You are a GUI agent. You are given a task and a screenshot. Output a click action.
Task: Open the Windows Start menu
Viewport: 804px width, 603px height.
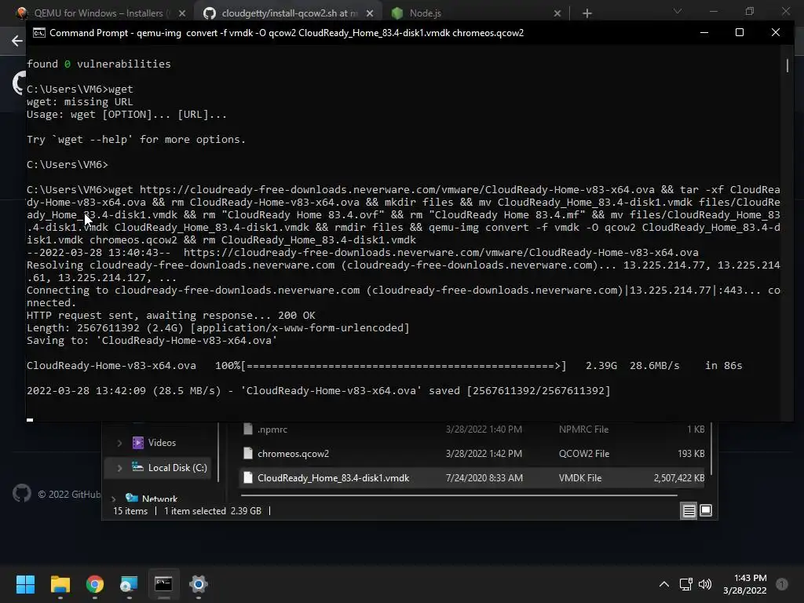(25, 584)
